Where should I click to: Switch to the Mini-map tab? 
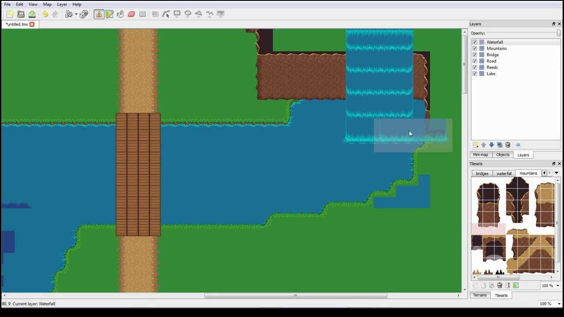(x=481, y=155)
